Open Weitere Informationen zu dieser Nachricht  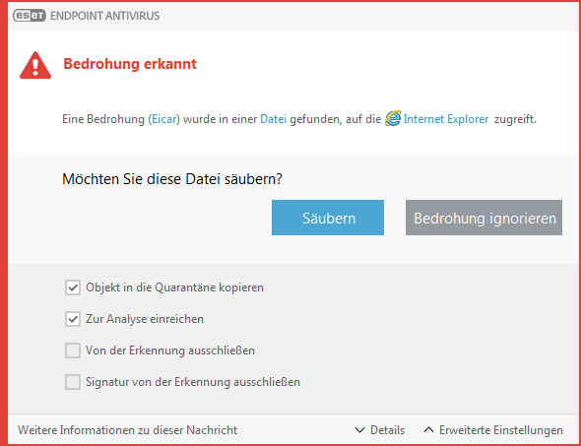[127, 430]
